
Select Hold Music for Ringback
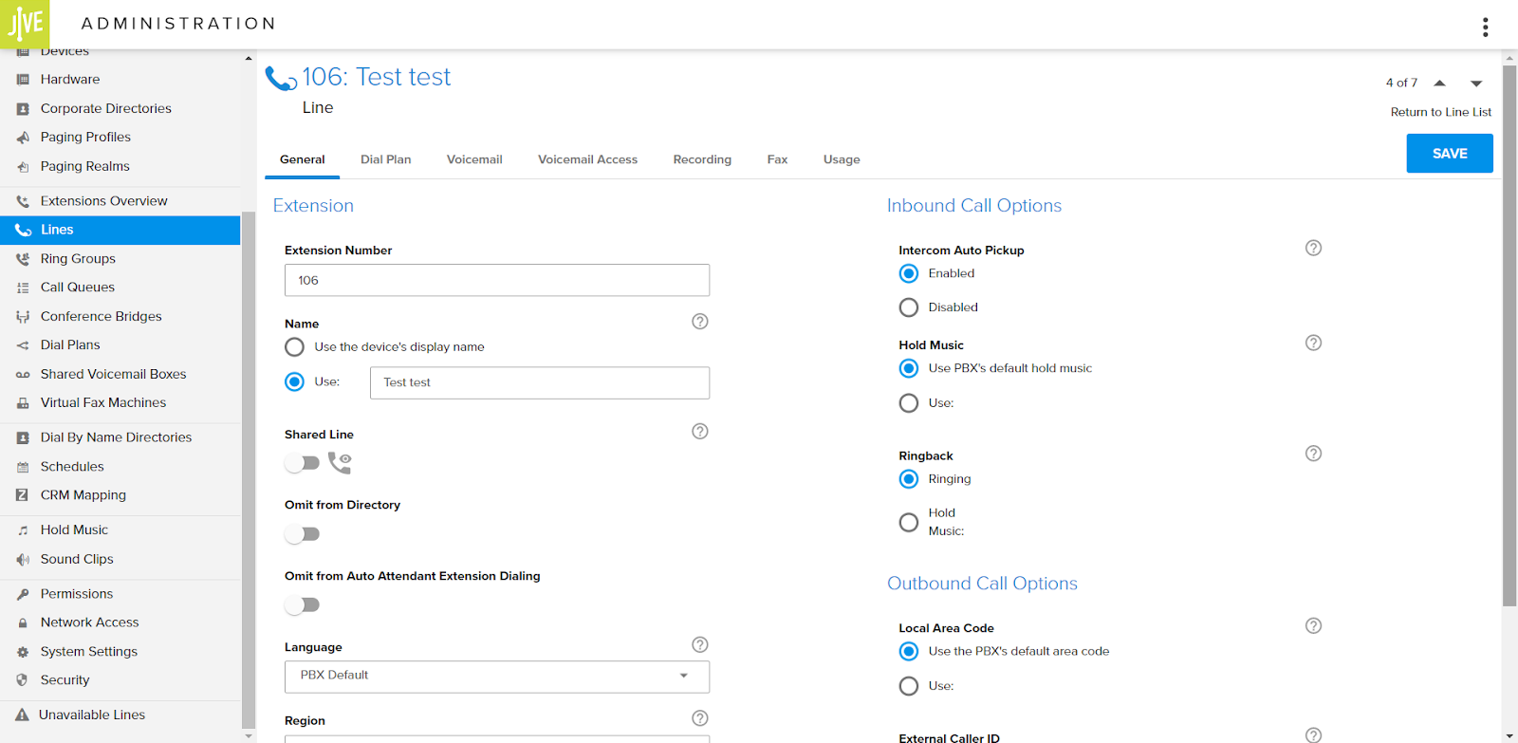tap(909, 523)
